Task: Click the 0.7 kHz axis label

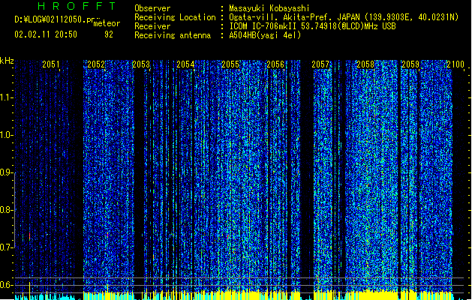Action: click(6, 247)
